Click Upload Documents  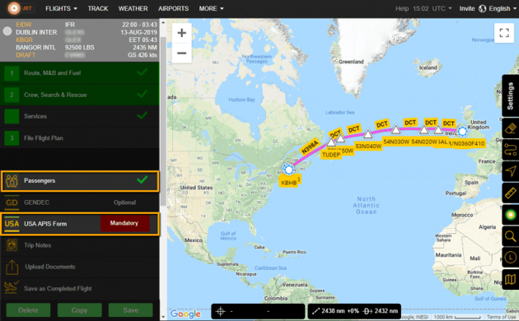tap(80, 267)
